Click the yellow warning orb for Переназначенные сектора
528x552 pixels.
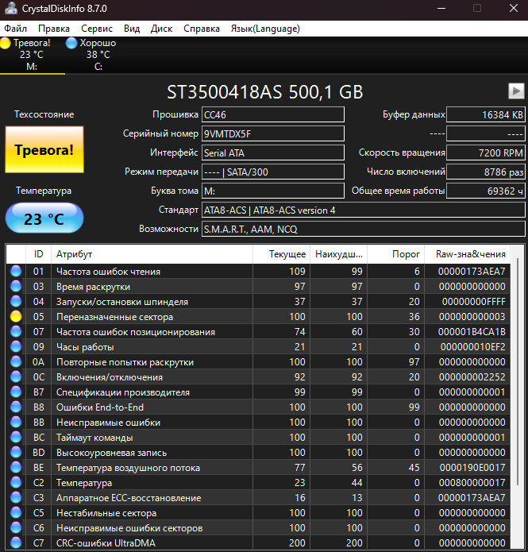point(16,316)
